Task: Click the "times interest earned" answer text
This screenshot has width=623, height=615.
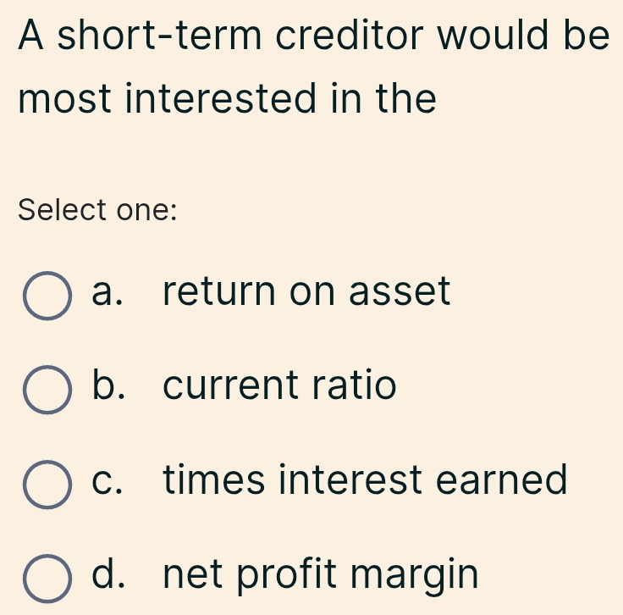Action: 365,481
